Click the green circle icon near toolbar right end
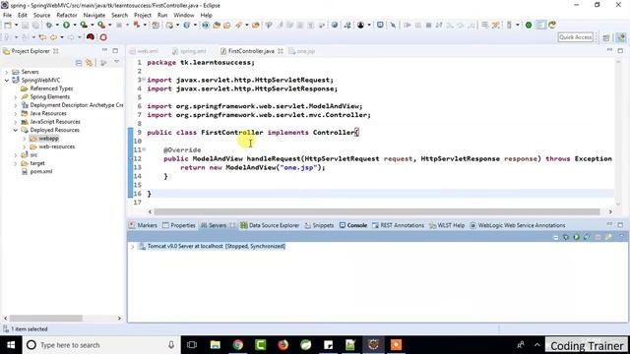Screen dimensions: 630x354 click(529, 25)
